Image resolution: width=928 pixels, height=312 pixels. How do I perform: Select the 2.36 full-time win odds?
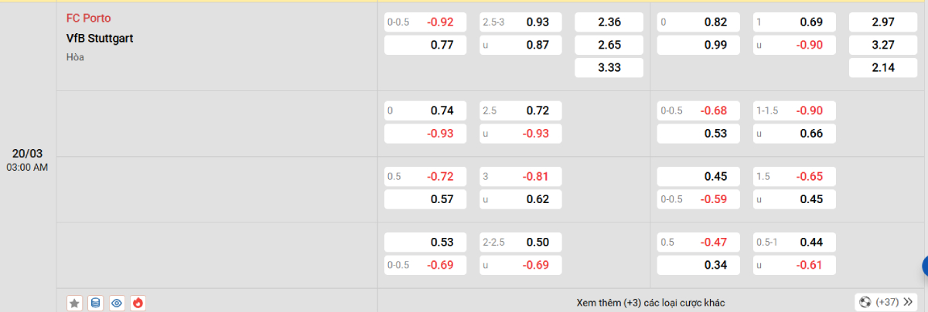(609, 22)
